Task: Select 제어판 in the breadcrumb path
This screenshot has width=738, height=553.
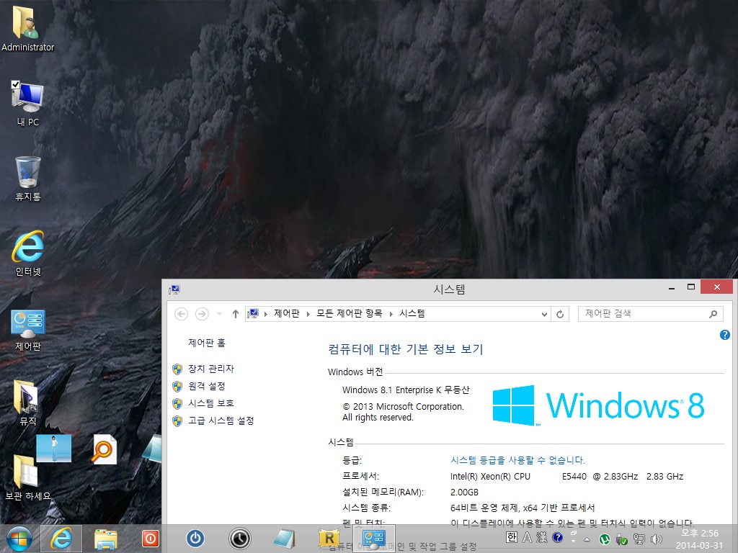Action: 287,313
